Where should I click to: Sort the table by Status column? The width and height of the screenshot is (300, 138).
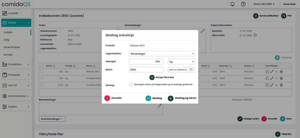[x=249, y=66]
